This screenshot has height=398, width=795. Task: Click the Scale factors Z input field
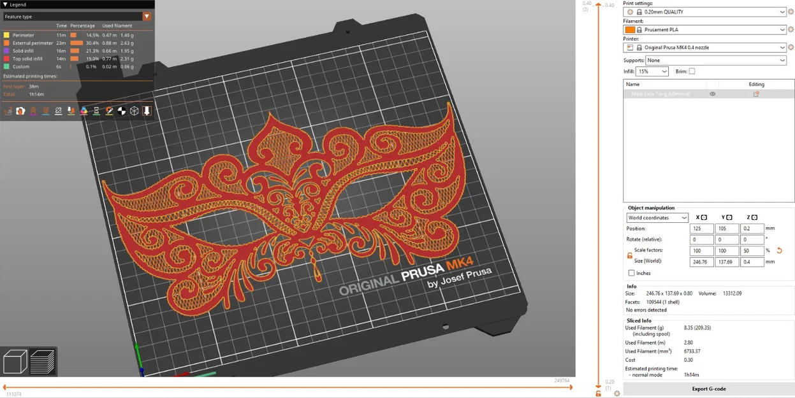click(x=752, y=251)
